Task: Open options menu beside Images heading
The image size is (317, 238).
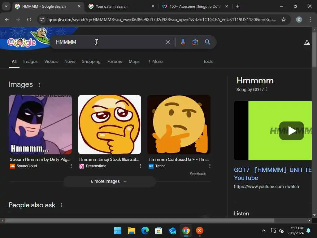Action: coord(39,85)
